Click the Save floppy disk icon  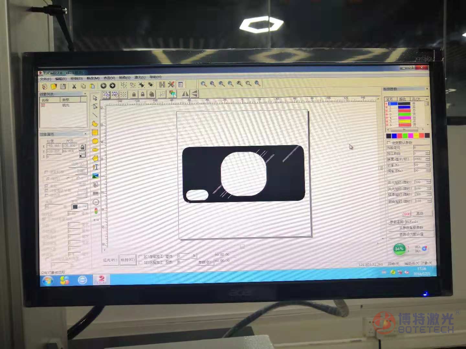pos(63,86)
